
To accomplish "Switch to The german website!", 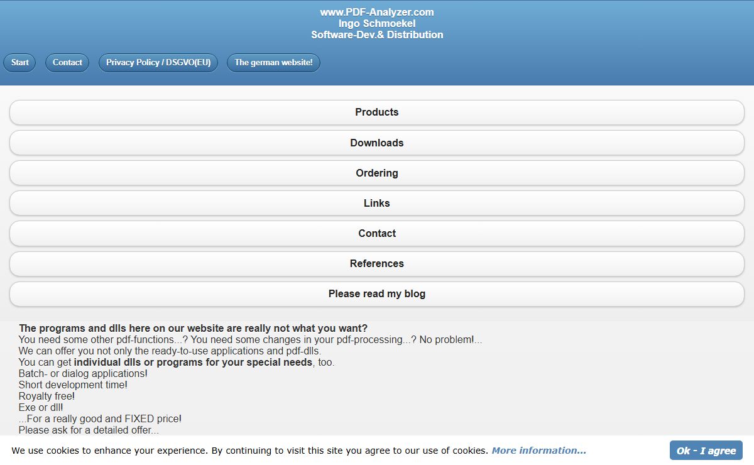I will 273,63.
